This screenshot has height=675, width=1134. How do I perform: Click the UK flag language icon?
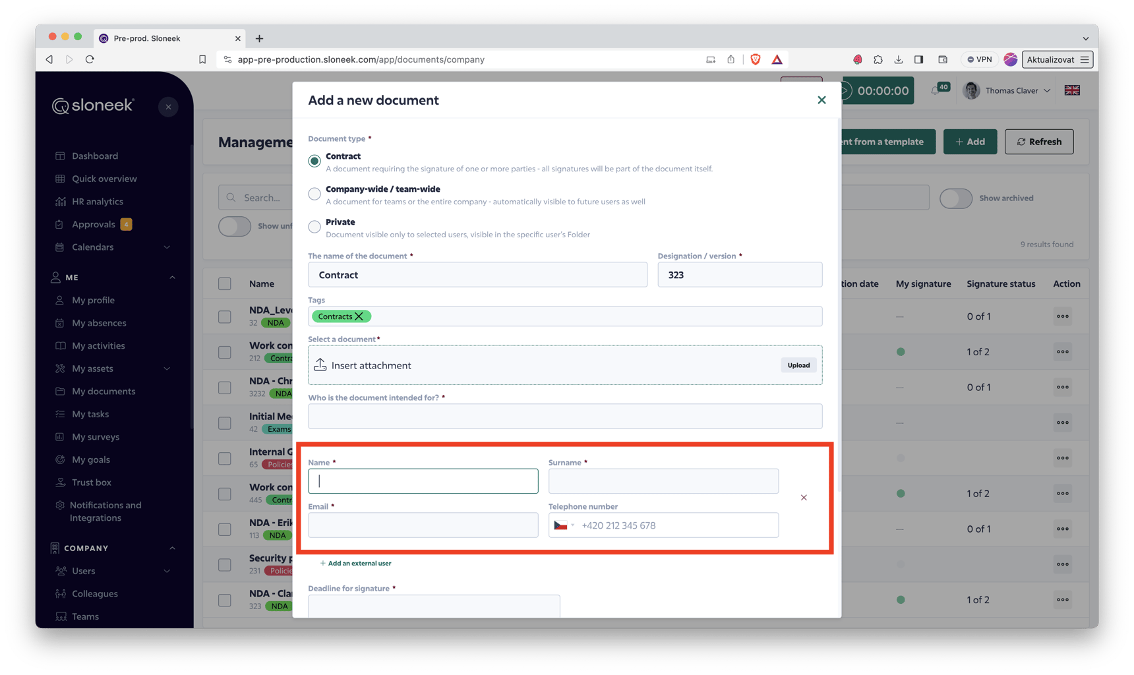1072,90
